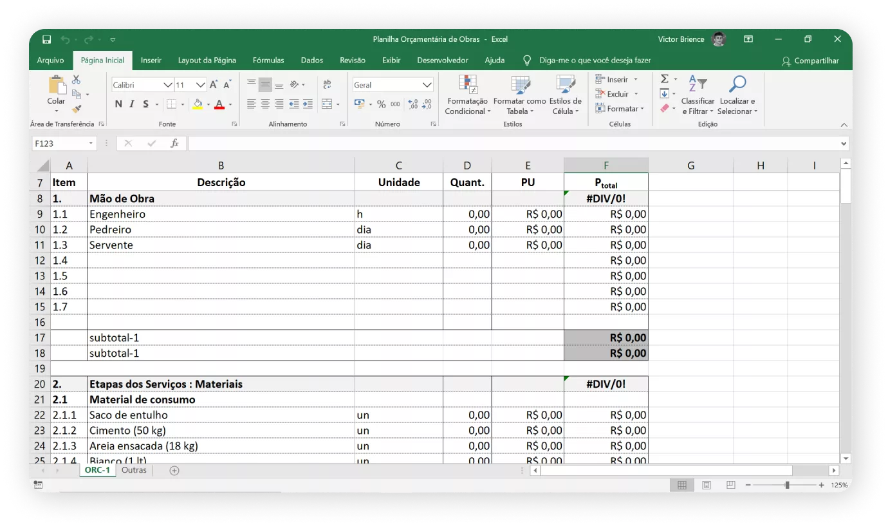Click the yellow fill color swatch

click(x=198, y=104)
